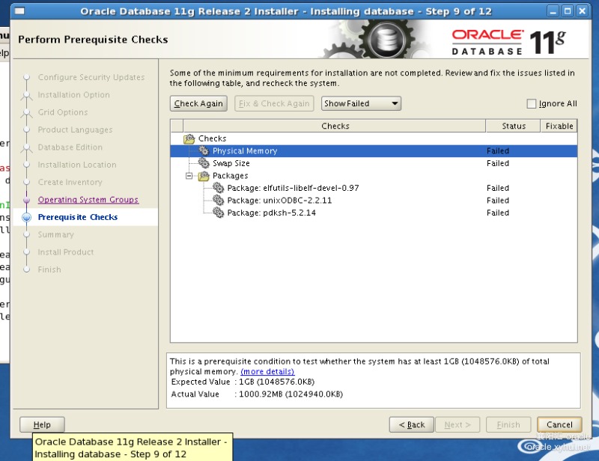Click the Status column header
Screen dimensions: 599x461
point(513,126)
